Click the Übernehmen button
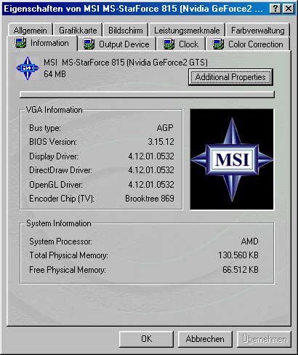This screenshot has width=298, height=355. pyautogui.click(x=264, y=339)
